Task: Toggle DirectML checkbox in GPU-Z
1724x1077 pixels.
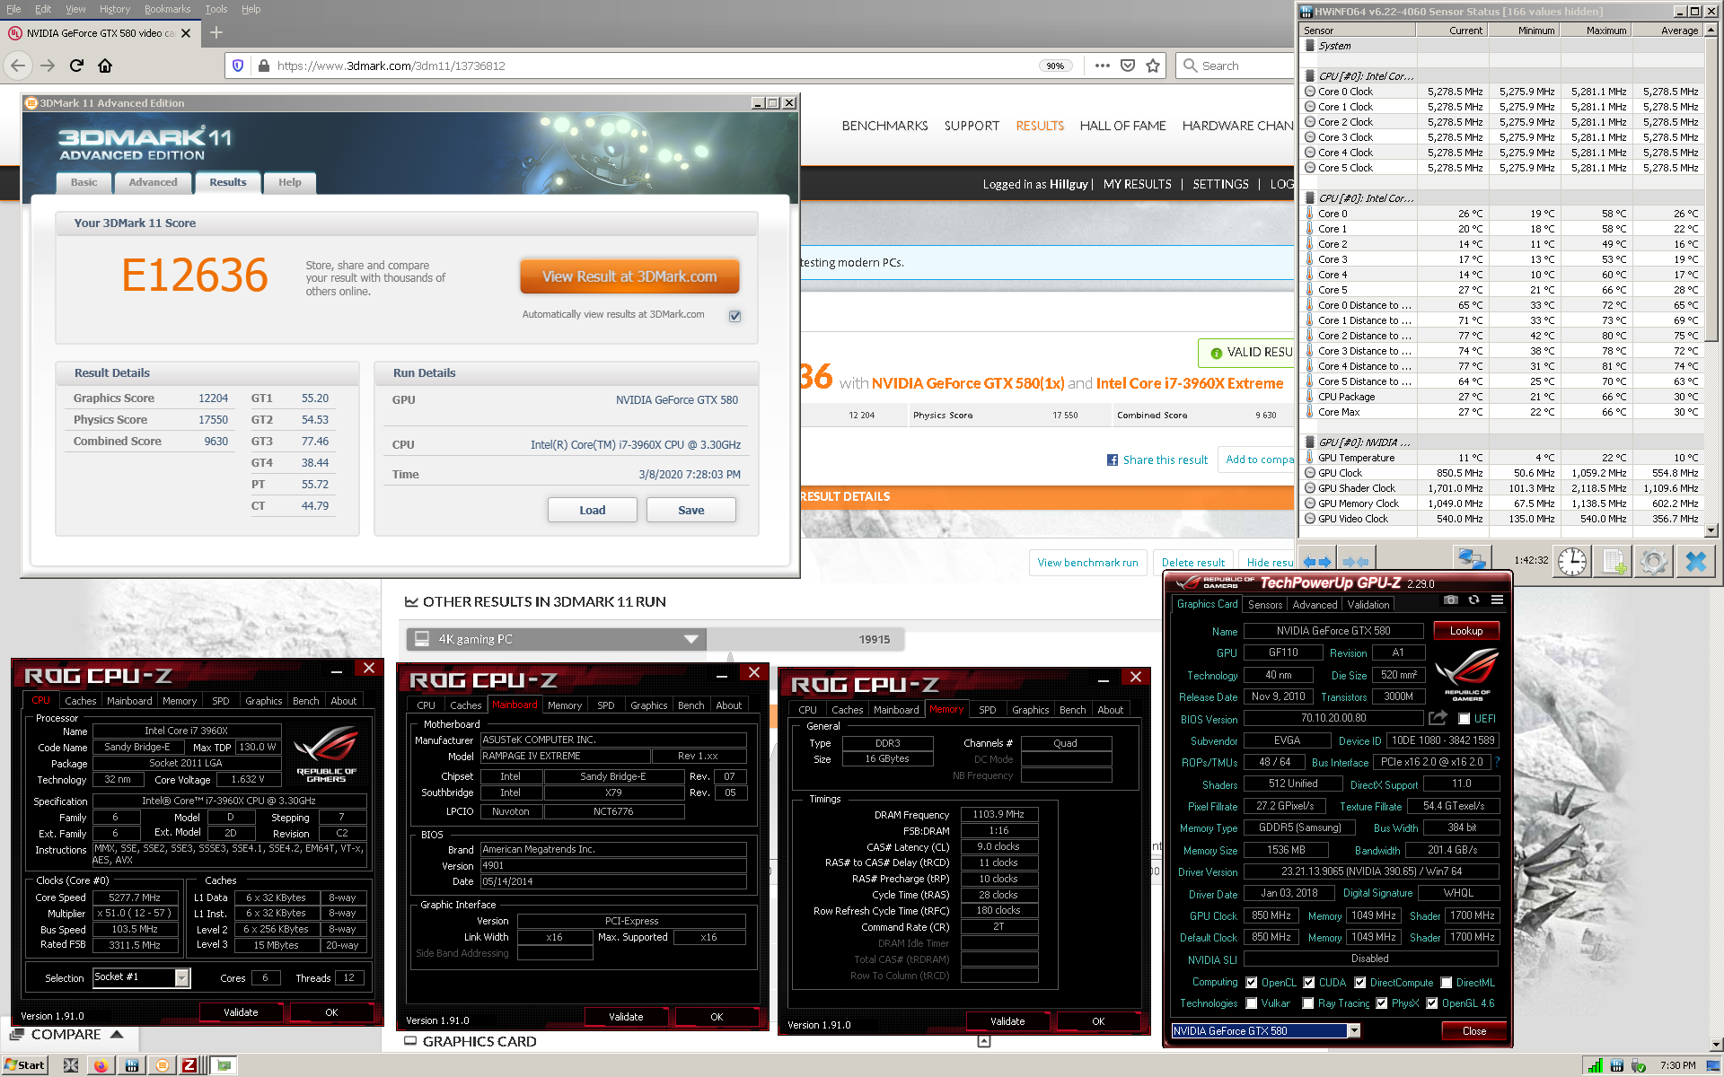Action: tap(1446, 983)
